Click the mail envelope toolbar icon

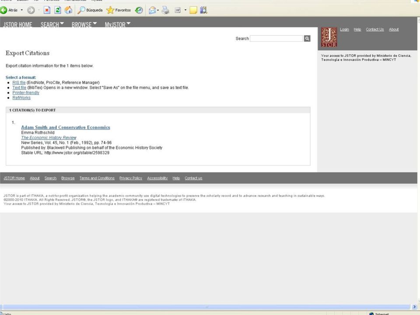pos(152,10)
